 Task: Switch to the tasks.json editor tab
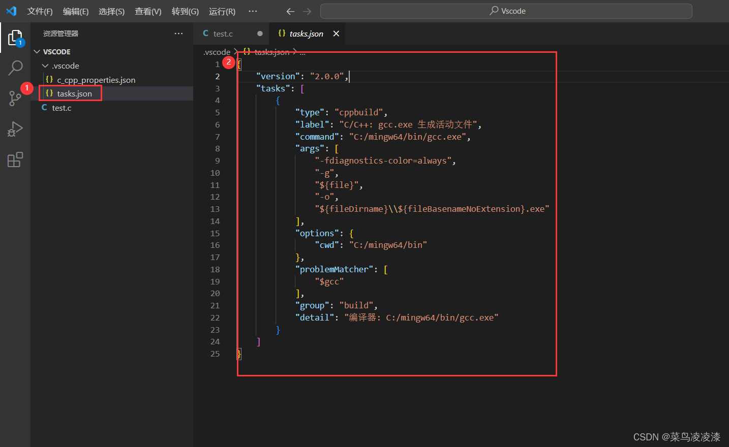click(x=306, y=34)
